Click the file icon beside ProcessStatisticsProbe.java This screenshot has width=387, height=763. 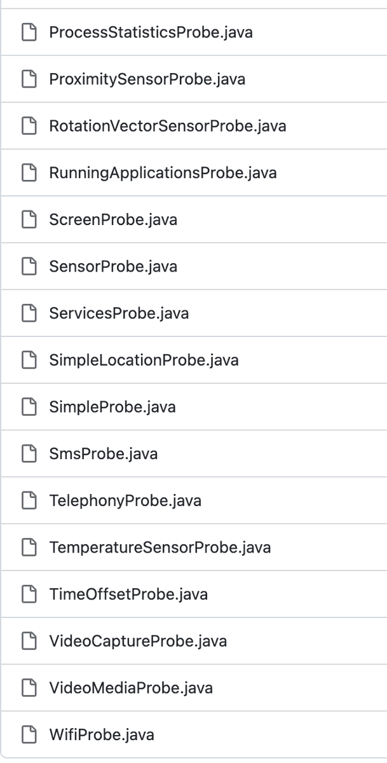(30, 32)
